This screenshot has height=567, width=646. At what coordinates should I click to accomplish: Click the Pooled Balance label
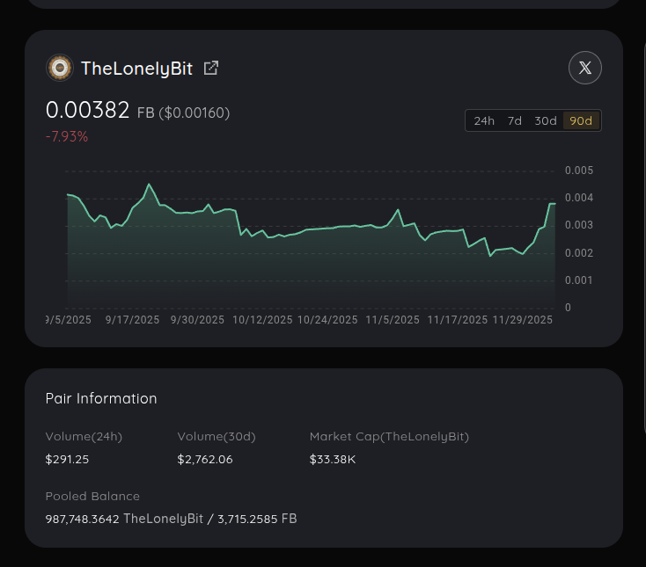(92, 496)
